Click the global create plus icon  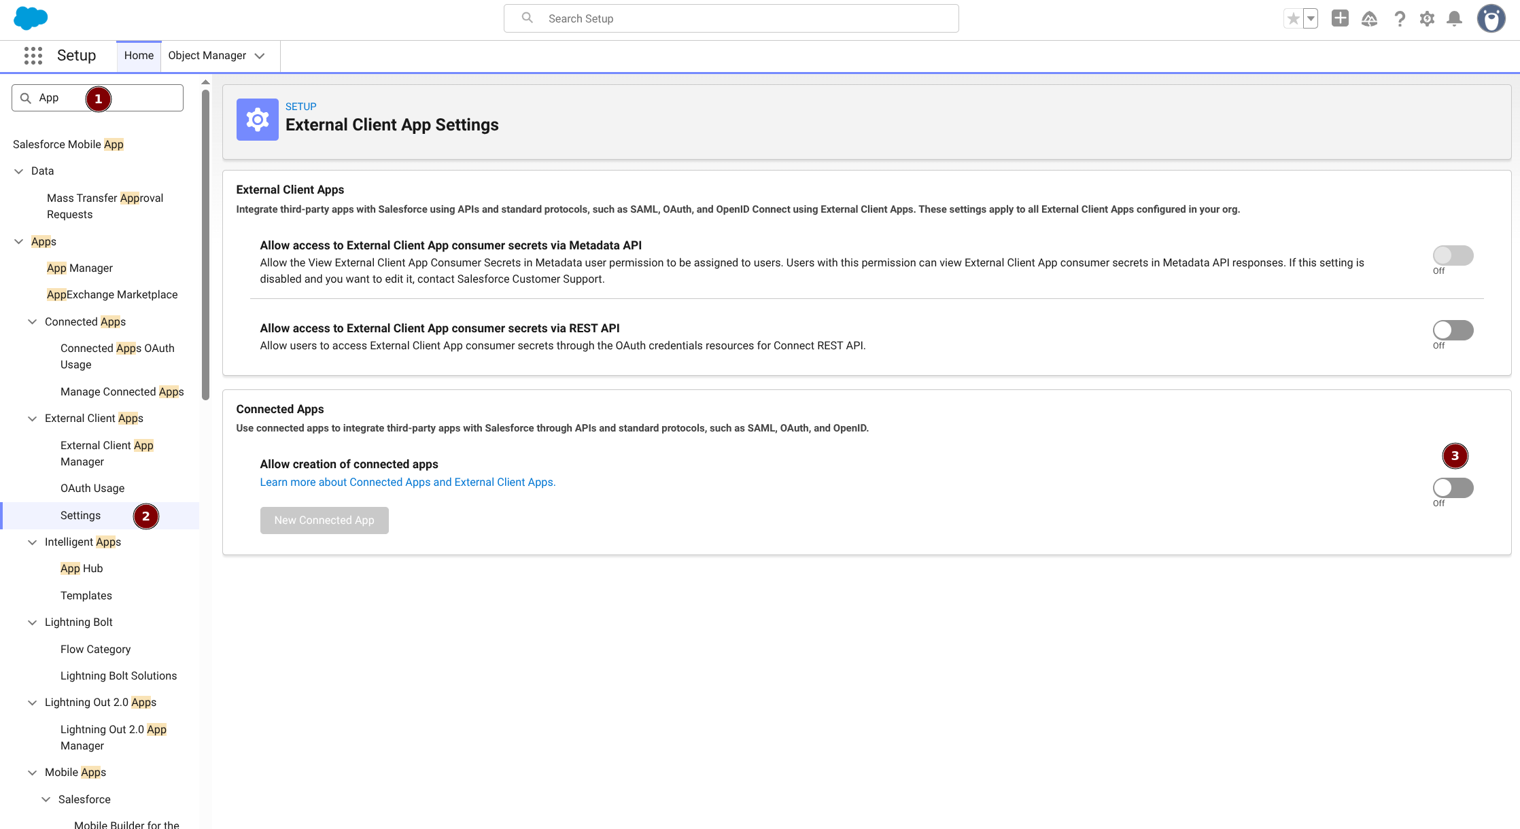tap(1340, 19)
